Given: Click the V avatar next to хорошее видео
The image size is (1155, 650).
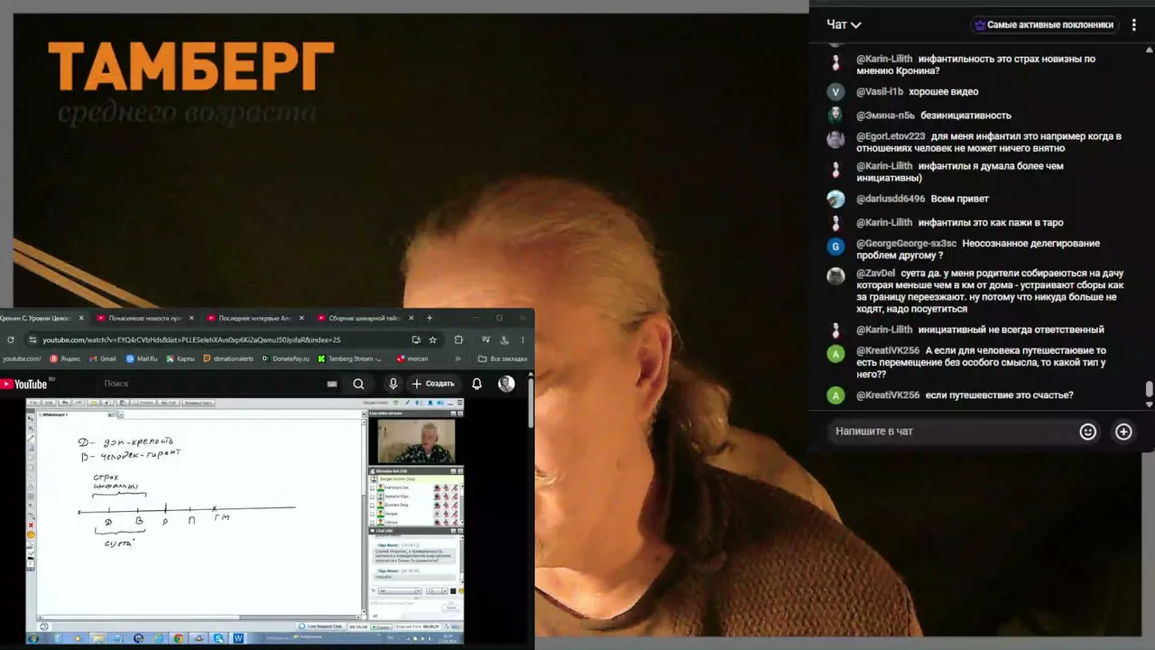Looking at the screenshot, I should pos(836,92).
